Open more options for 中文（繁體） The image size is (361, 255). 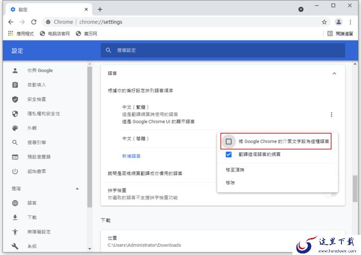tap(331, 115)
